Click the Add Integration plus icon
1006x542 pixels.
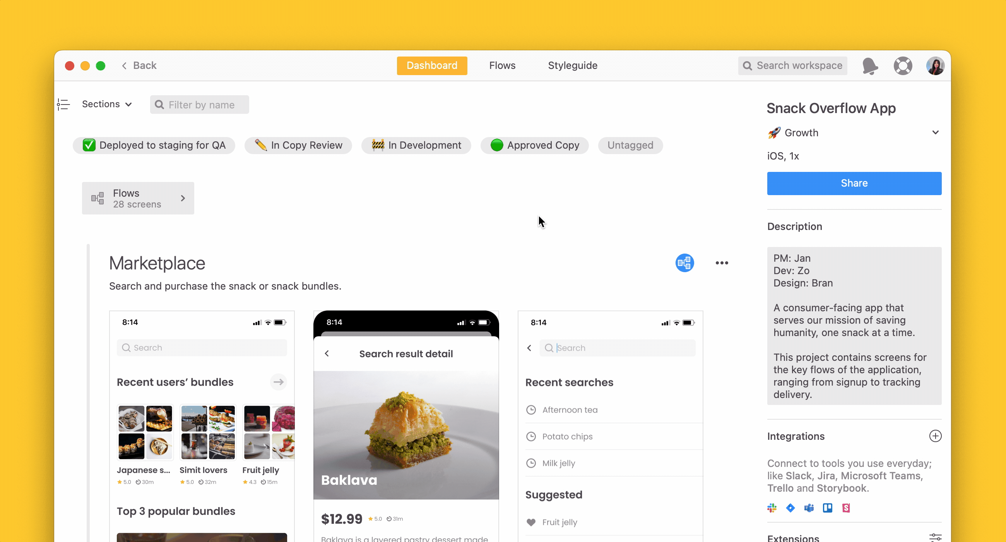click(935, 437)
